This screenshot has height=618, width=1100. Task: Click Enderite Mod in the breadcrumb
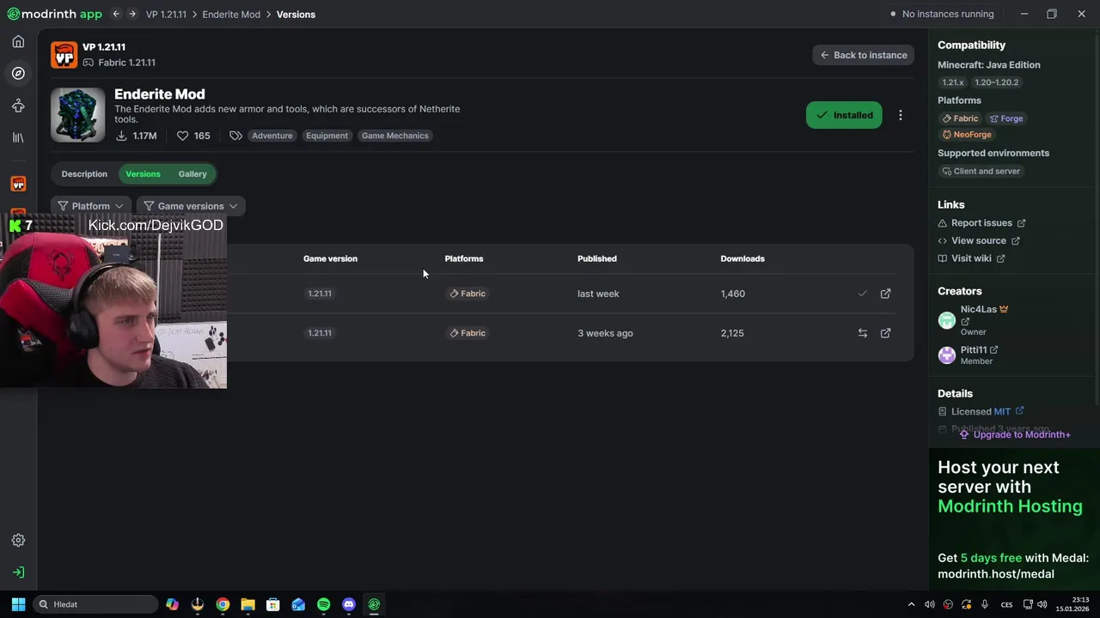[231, 15]
